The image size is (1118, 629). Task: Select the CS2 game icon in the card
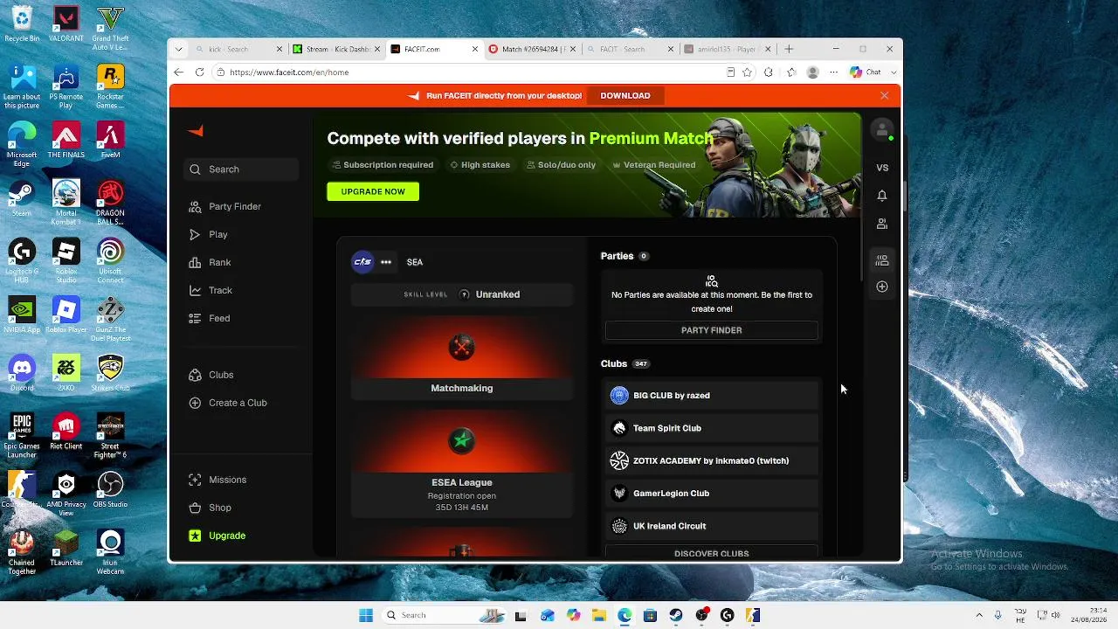coord(362,262)
